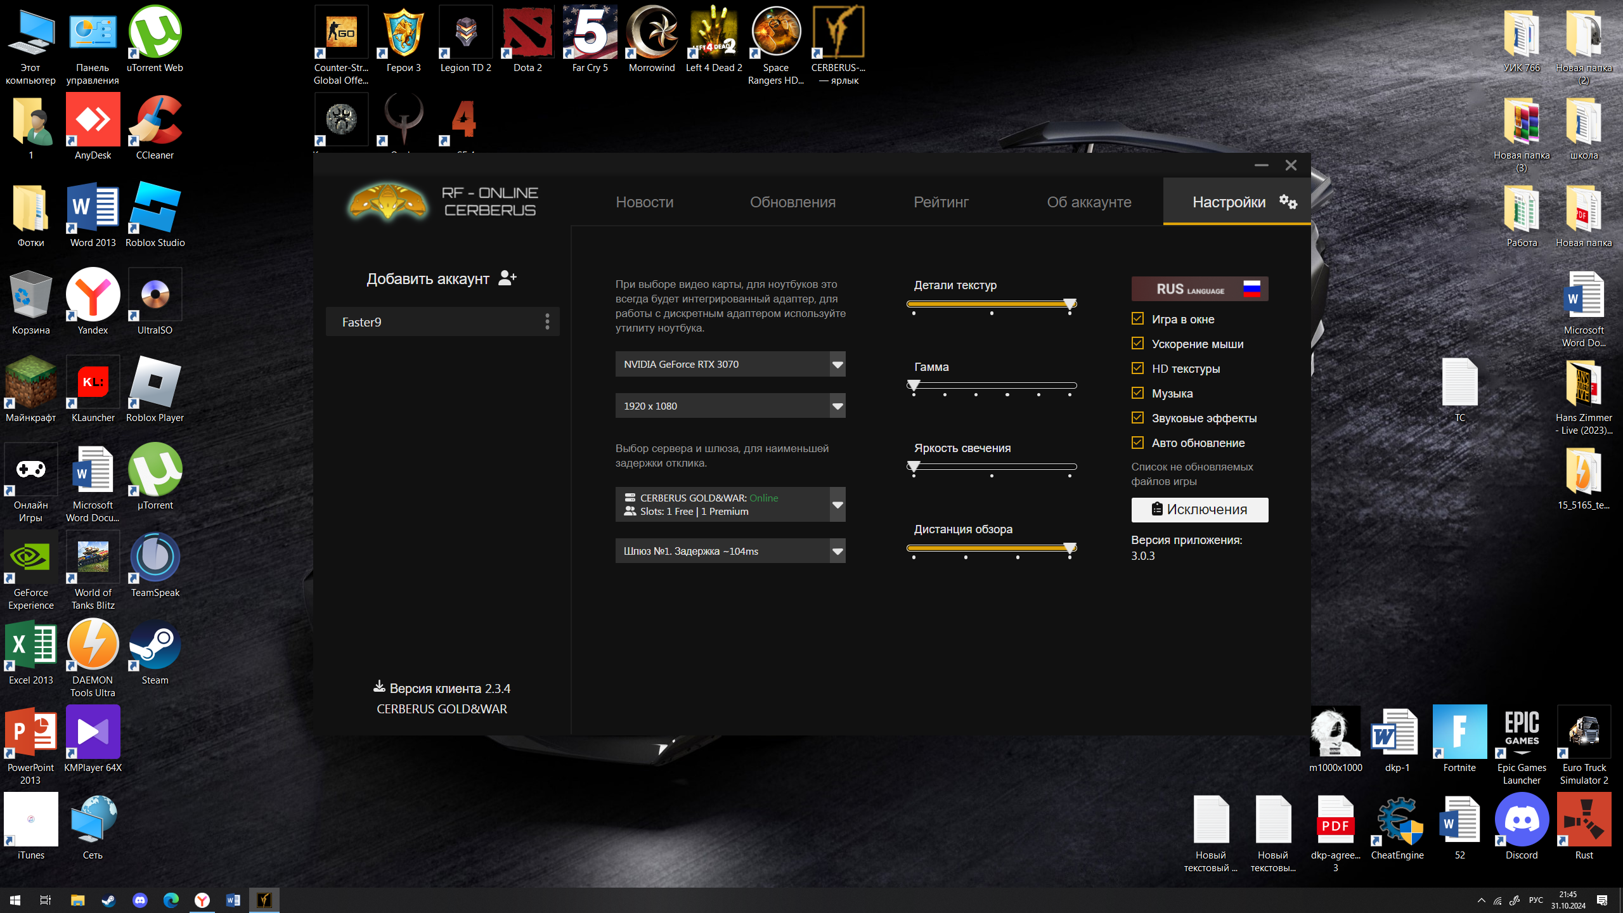
Task: Toggle the Ускорение мыши checkbox
Action: (1137, 344)
